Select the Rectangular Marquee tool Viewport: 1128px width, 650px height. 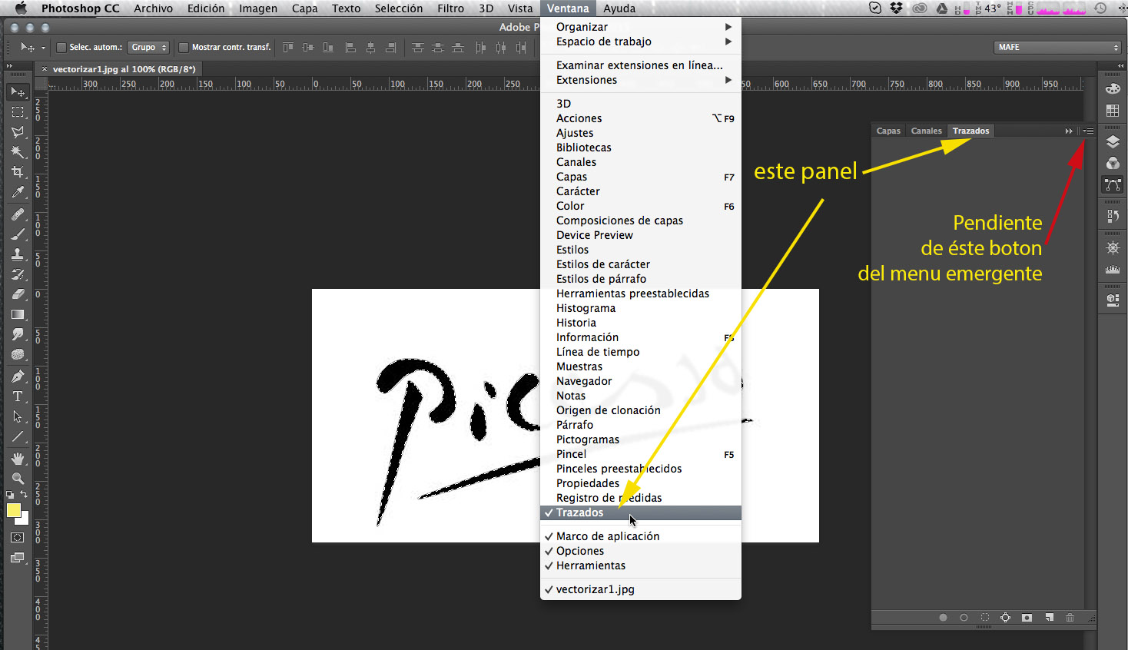click(18, 112)
